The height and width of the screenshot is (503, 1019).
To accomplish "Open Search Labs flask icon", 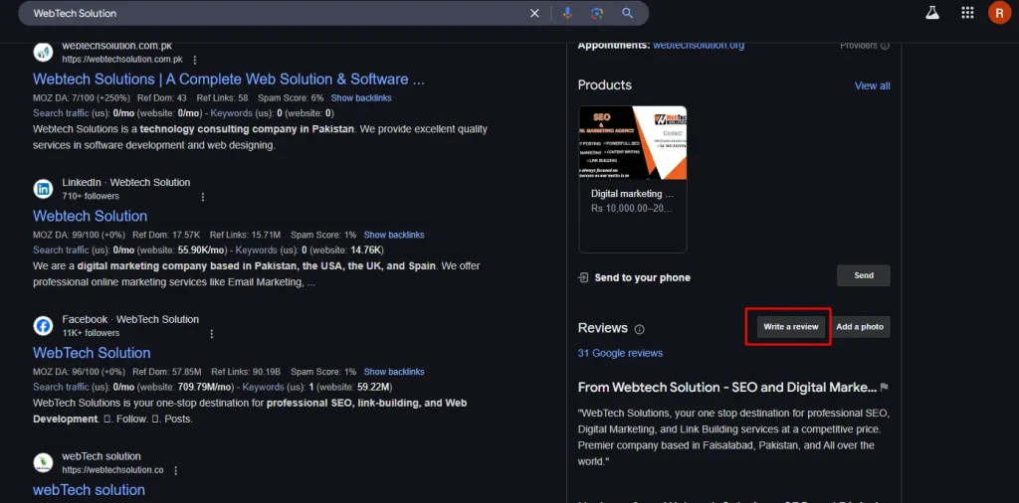I will tap(932, 13).
